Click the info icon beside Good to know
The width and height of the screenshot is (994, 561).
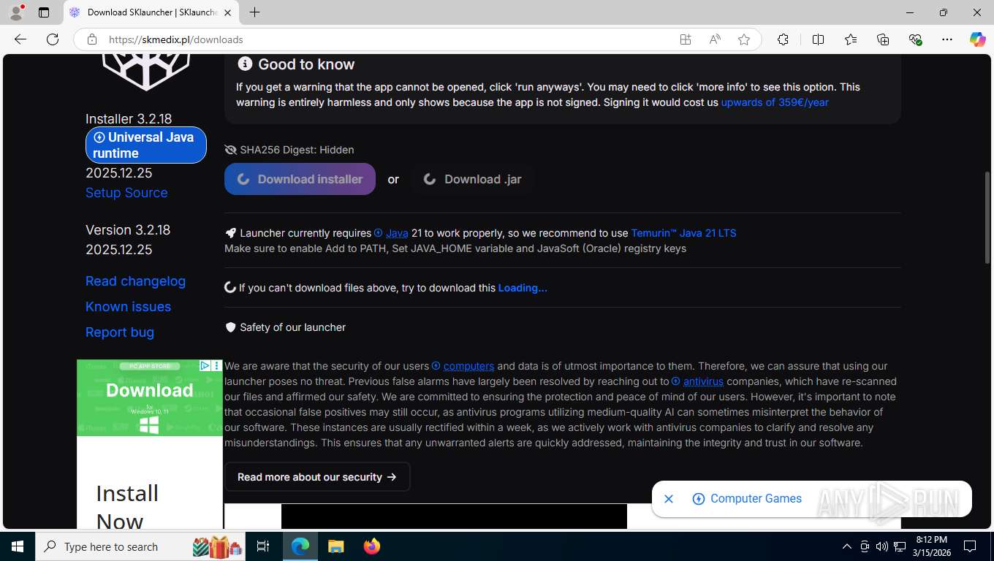coord(245,64)
